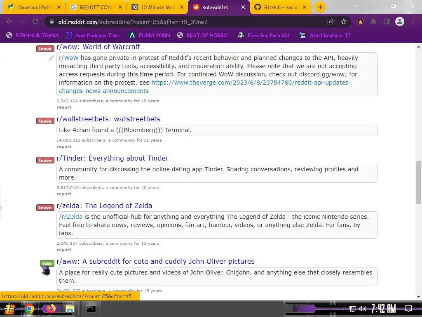Join the r/aww subreddit
The height and width of the screenshot is (317, 422).
(47, 263)
